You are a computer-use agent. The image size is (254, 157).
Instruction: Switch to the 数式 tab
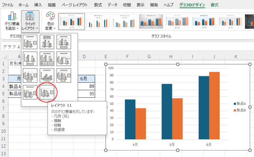[x=98, y=5]
